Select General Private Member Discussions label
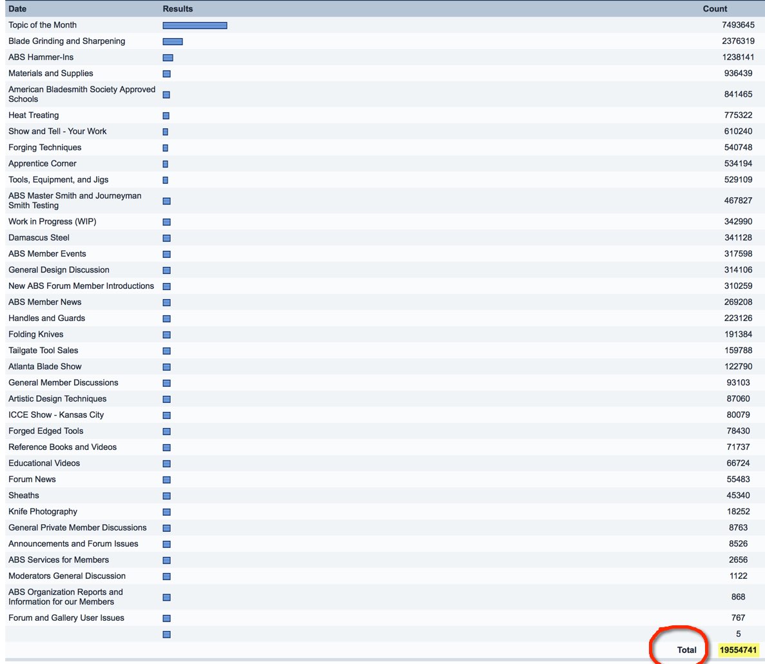765x664 pixels. click(77, 527)
